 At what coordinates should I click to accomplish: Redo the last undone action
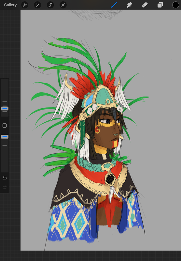coord(5,187)
